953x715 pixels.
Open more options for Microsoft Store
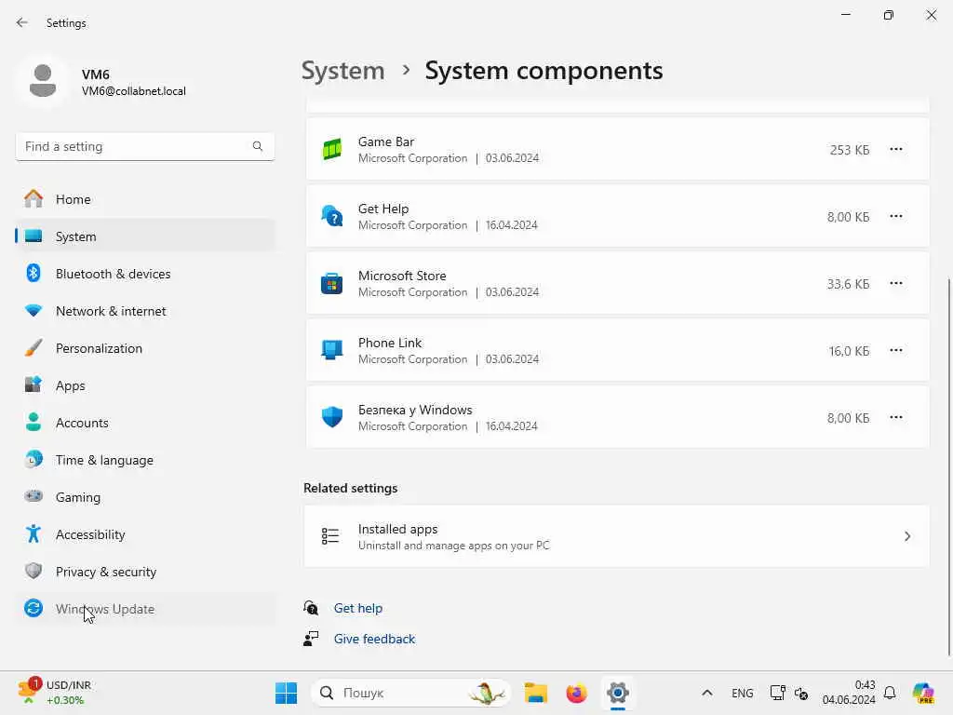point(896,283)
